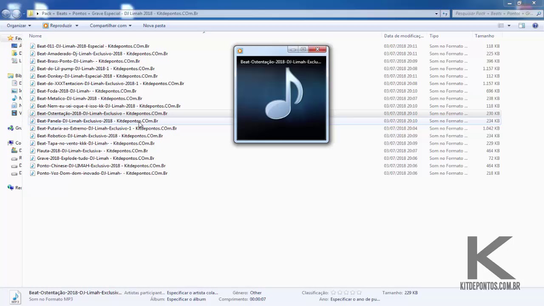Select the Favoritos star icon in the sidebar

pyautogui.click(x=11, y=38)
